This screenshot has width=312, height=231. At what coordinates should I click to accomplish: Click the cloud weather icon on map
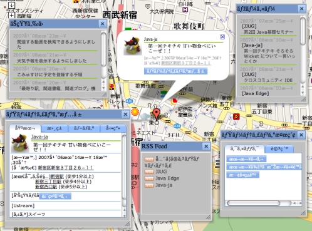(x=145, y=116)
